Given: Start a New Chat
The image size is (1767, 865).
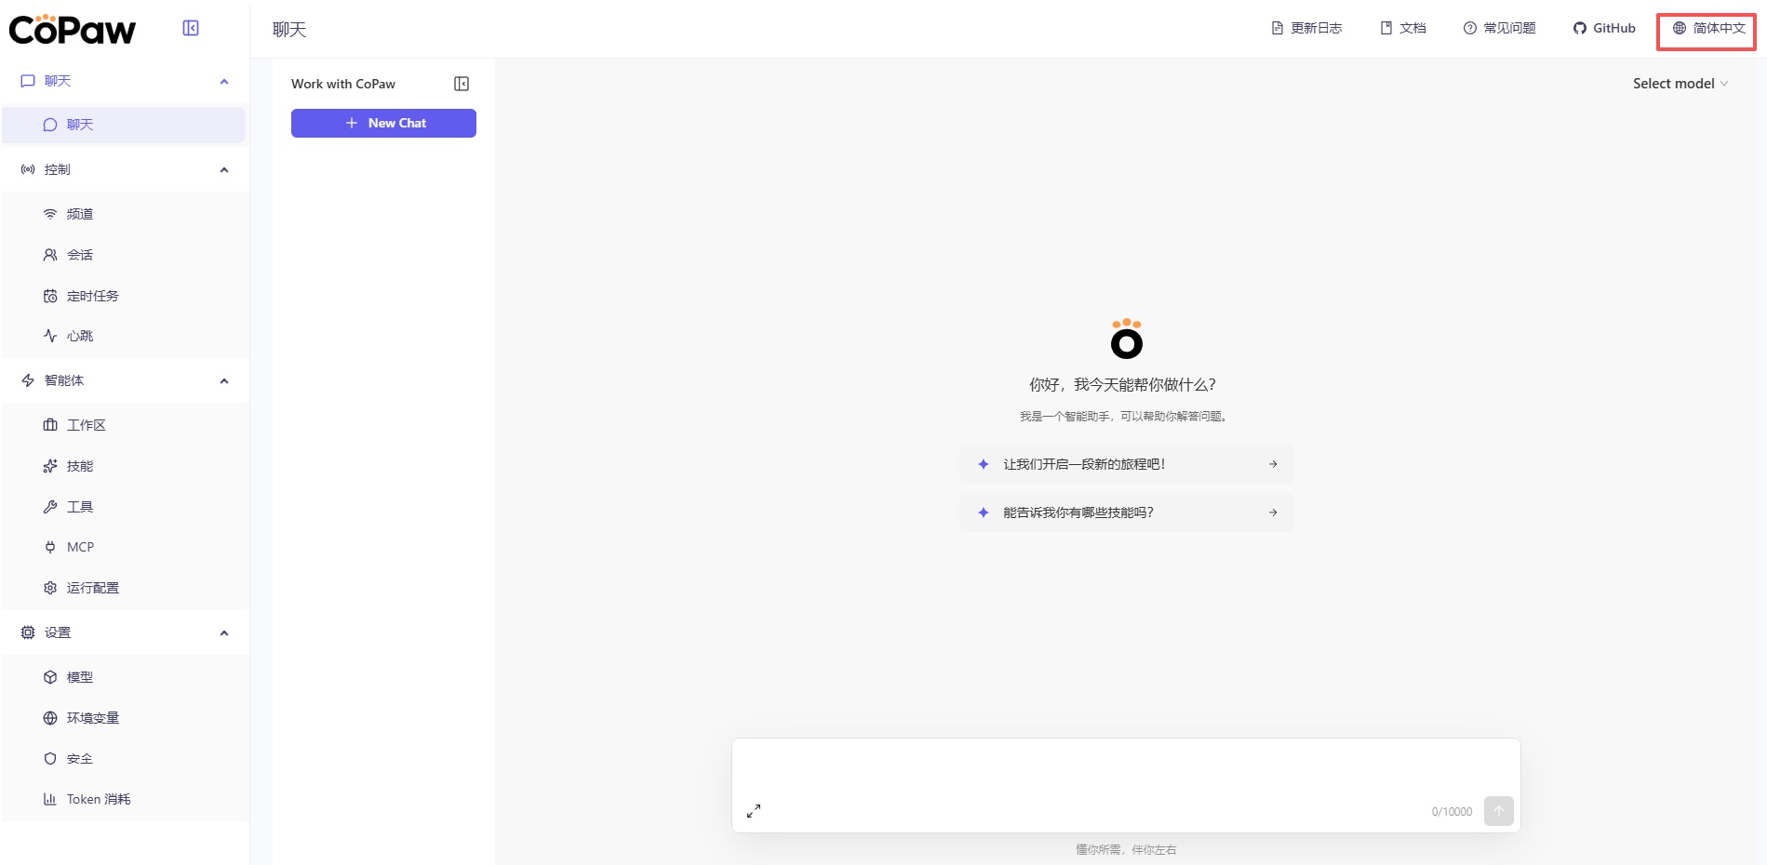Looking at the screenshot, I should click(383, 123).
